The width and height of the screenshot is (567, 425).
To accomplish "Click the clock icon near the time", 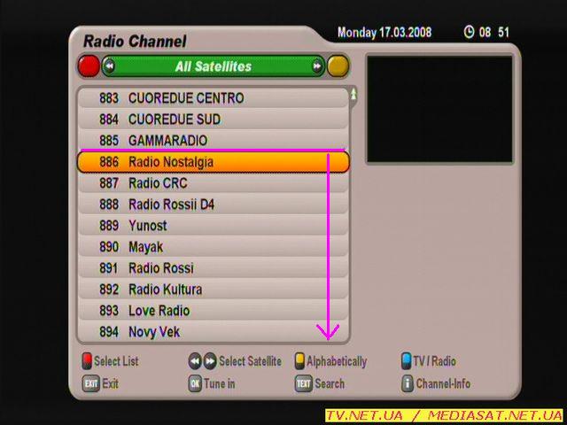I will tap(469, 32).
